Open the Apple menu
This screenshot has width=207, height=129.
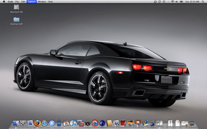4,2
